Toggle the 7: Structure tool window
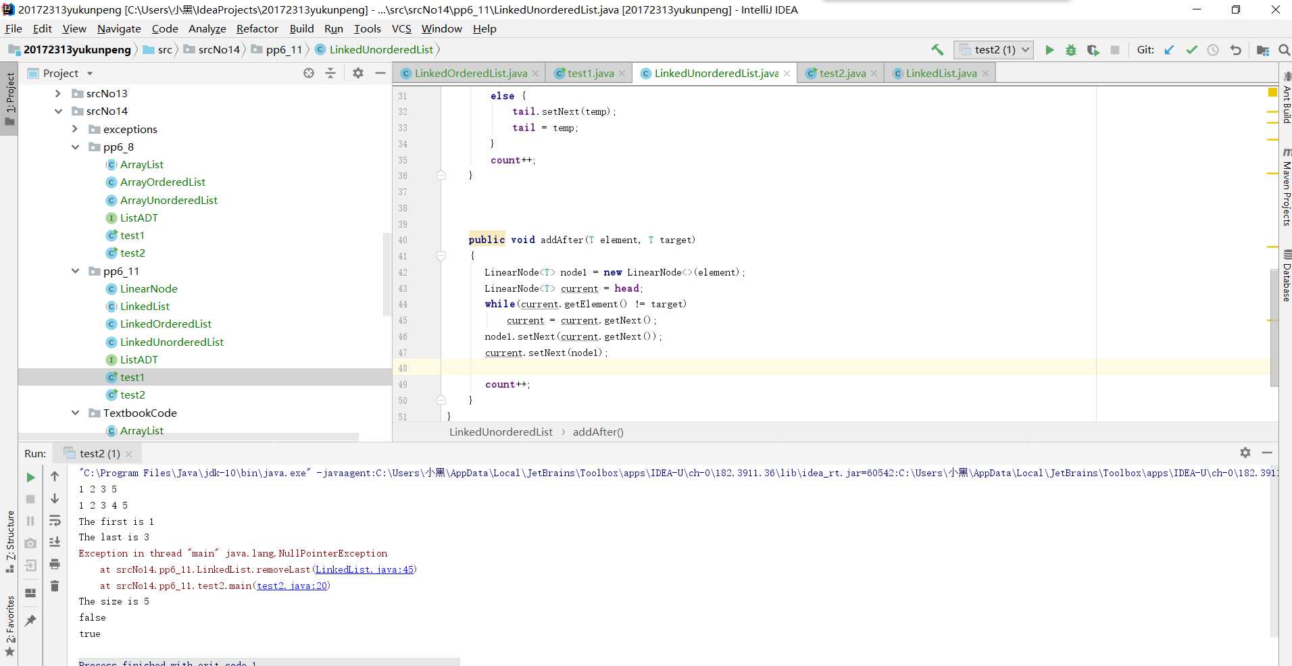This screenshot has width=1292, height=666. click(x=9, y=542)
